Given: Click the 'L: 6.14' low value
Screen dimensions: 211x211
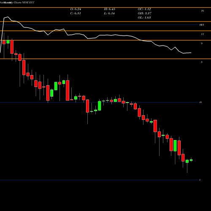Looking at the screenshot, I should click(x=109, y=14).
